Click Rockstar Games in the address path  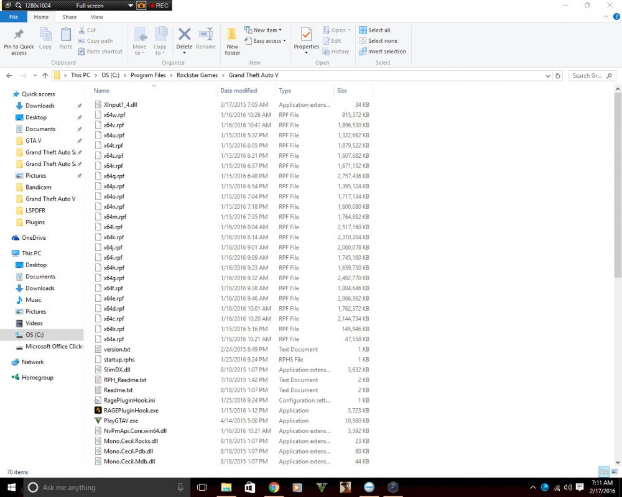[x=197, y=75]
